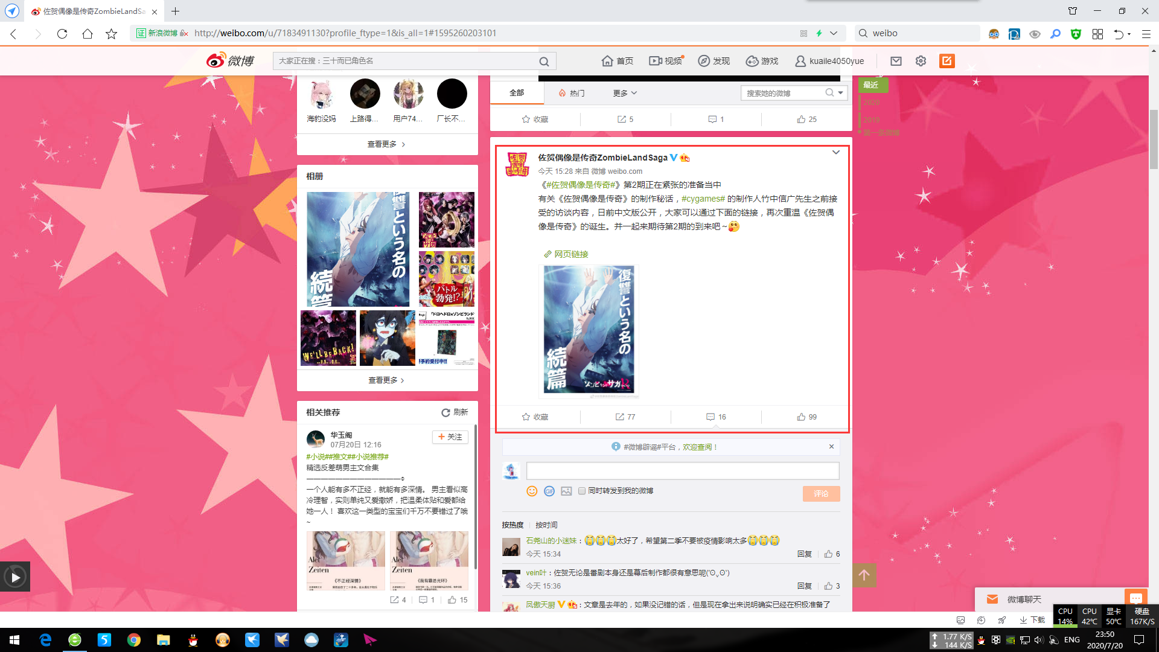This screenshot has width=1159, height=652.
Task: Open the 视频 video nav item
Action: [x=666, y=61]
